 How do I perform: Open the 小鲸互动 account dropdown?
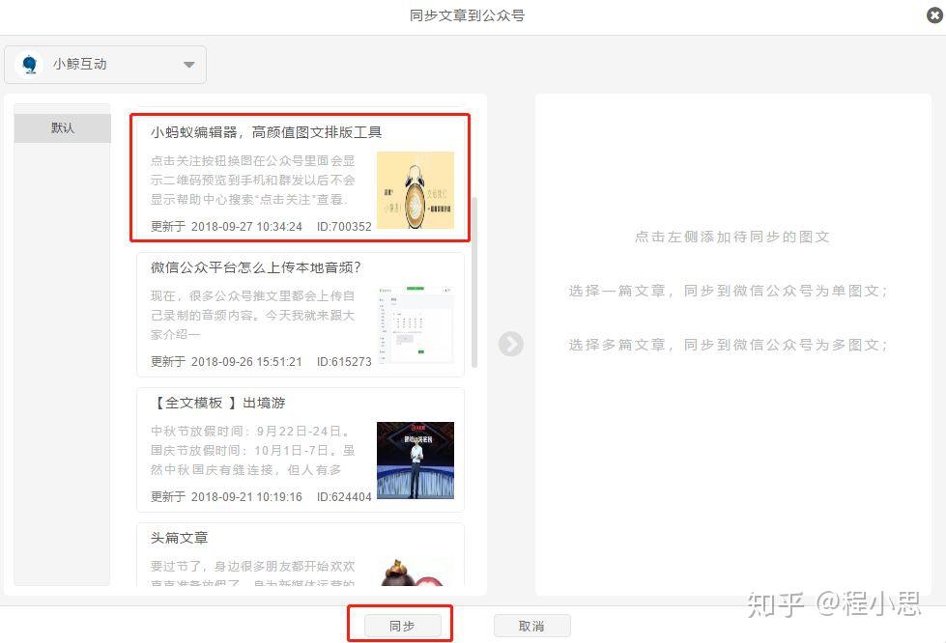[105, 65]
